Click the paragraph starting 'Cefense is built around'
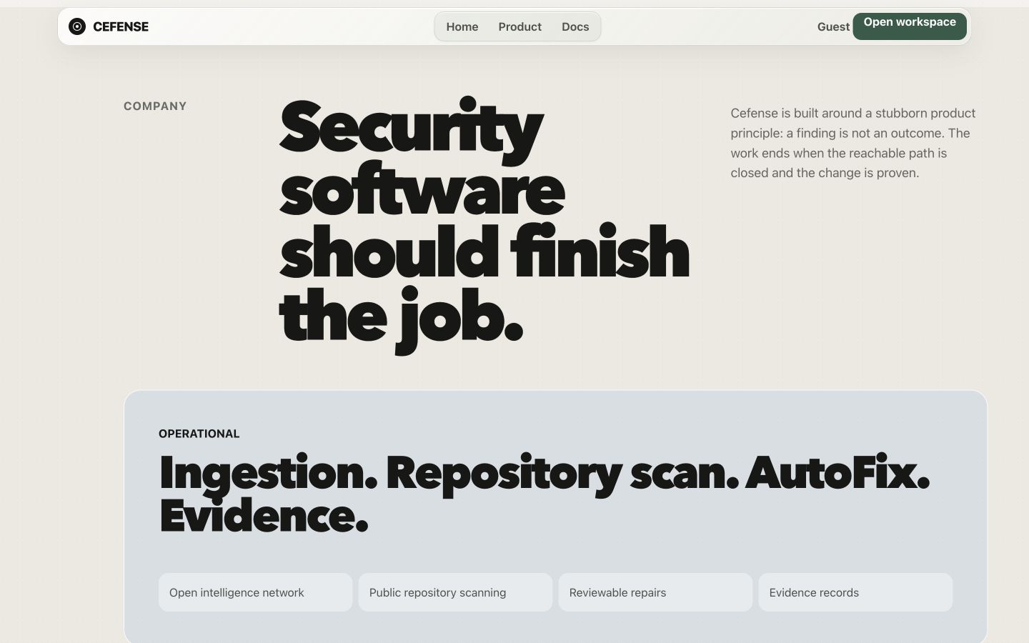The height and width of the screenshot is (643, 1029). pyautogui.click(x=853, y=143)
